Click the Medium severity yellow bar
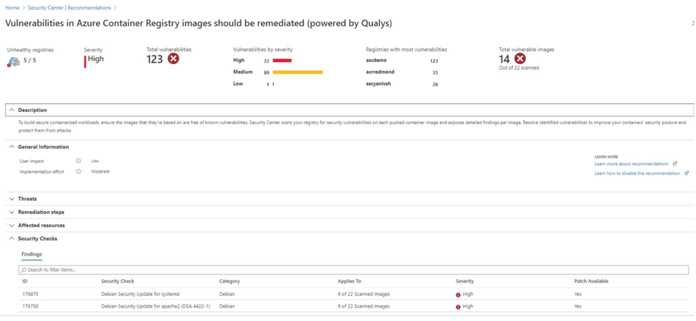Image resolution: width=696 pixels, height=321 pixels. pos(297,72)
